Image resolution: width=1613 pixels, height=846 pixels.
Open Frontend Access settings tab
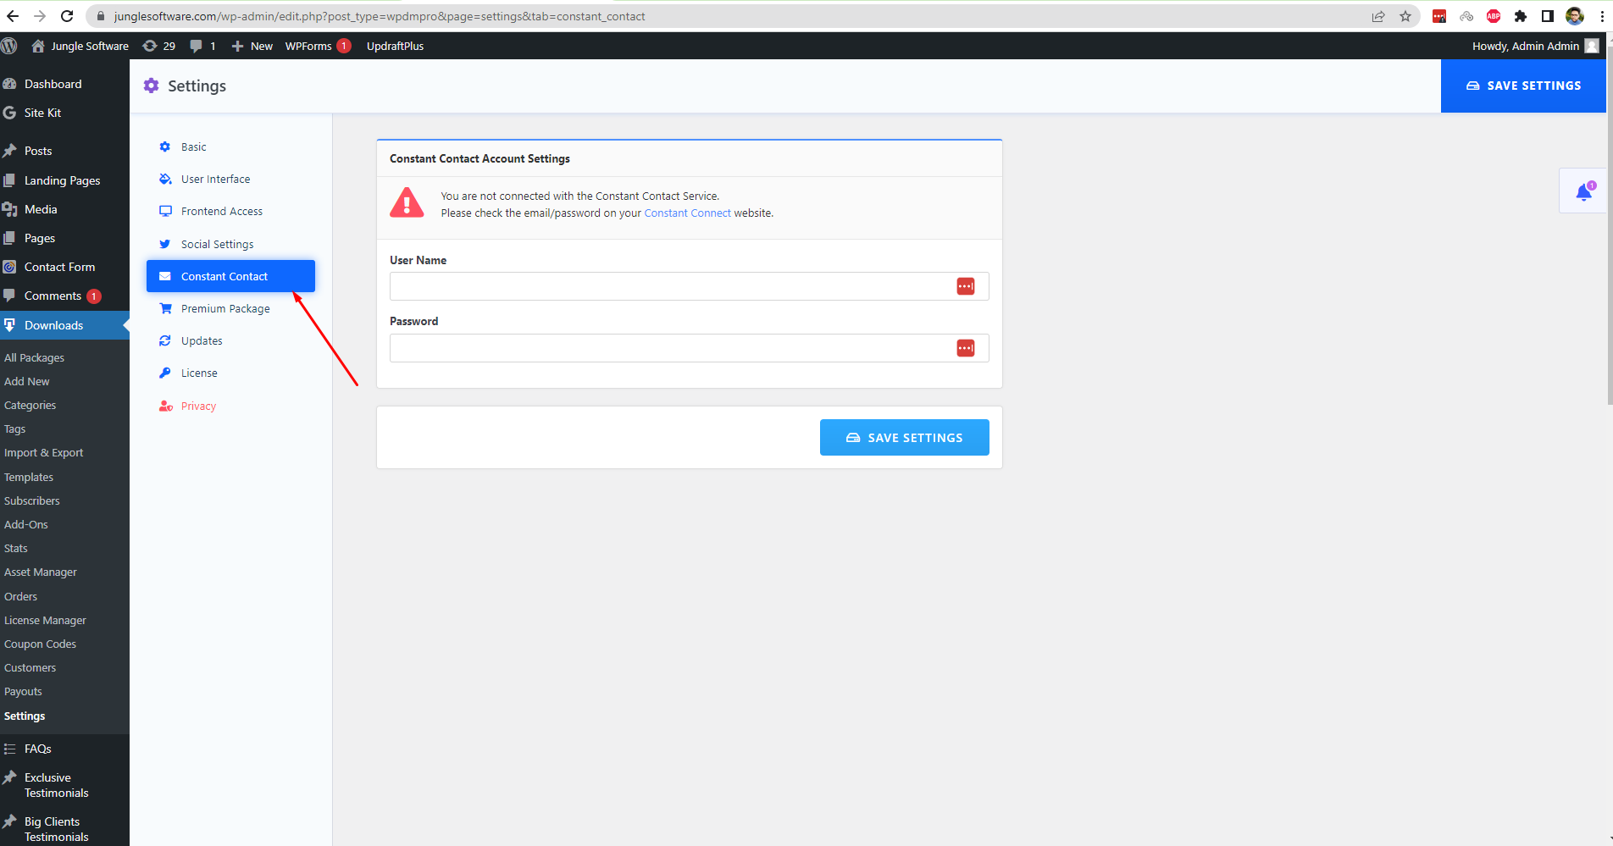[x=230, y=211]
